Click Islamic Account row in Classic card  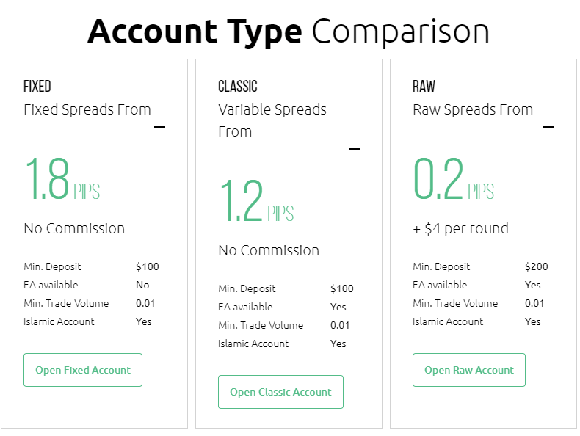point(282,344)
